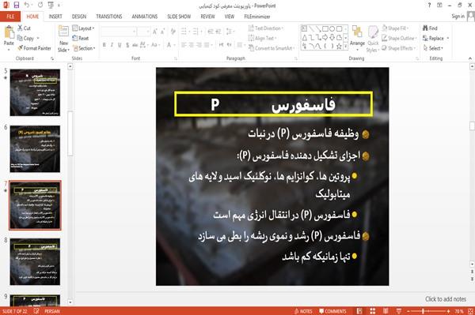The height and width of the screenshot is (315, 475).
Task: Click the Cut scissors command
Action: tap(24, 28)
